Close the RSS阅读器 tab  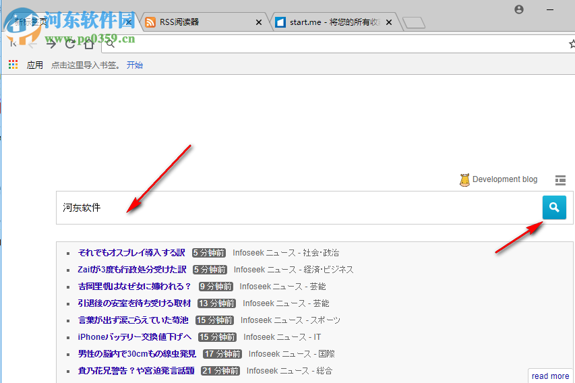(x=259, y=22)
